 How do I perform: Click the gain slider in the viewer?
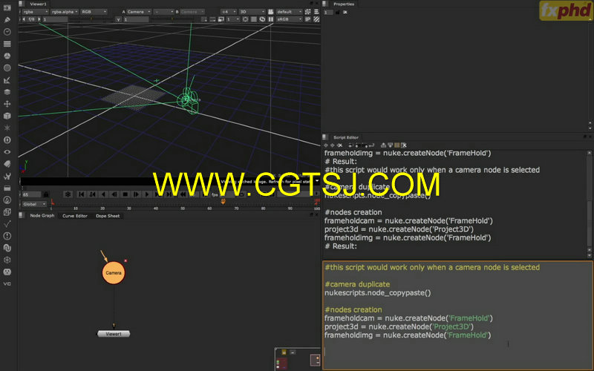coord(91,19)
